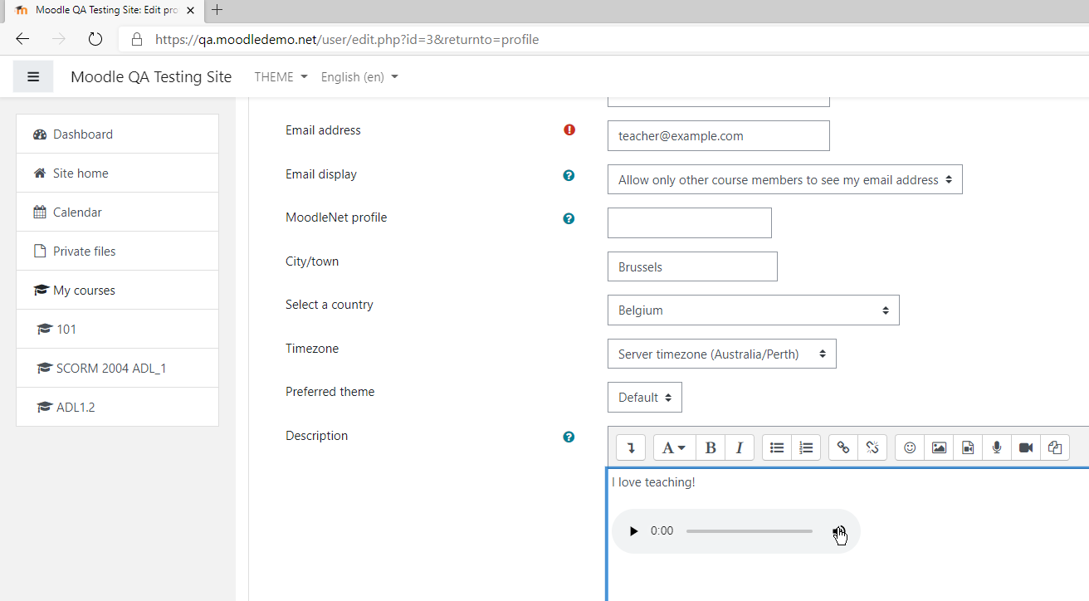Open ADL1.2 course in sidebar

(117, 407)
